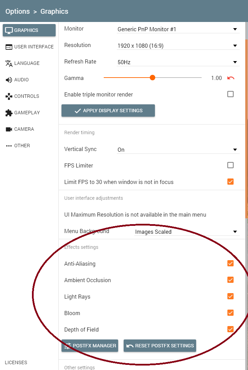Select the Camera video icon
This screenshot has height=370, width=248.
click(9, 129)
